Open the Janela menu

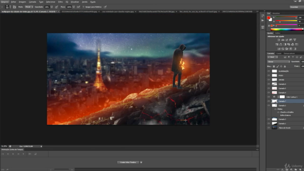coord(85,2)
